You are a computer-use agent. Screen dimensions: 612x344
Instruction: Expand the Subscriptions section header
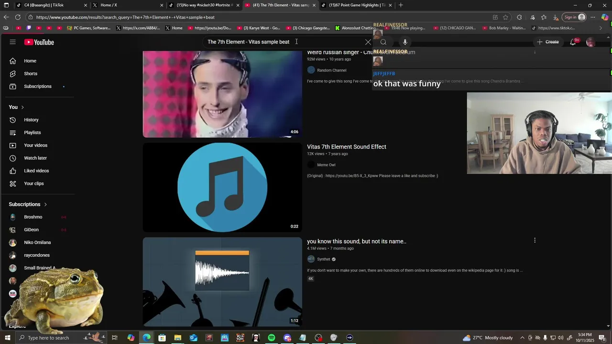coord(28,204)
